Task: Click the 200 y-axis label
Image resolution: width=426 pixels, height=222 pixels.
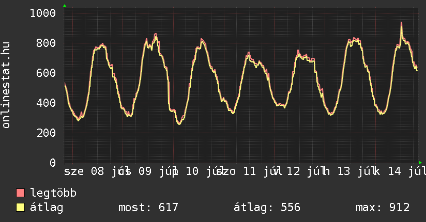Action: click(46, 133)
